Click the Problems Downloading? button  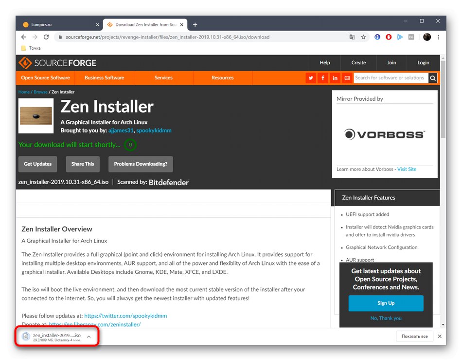[x=141, y=164]
